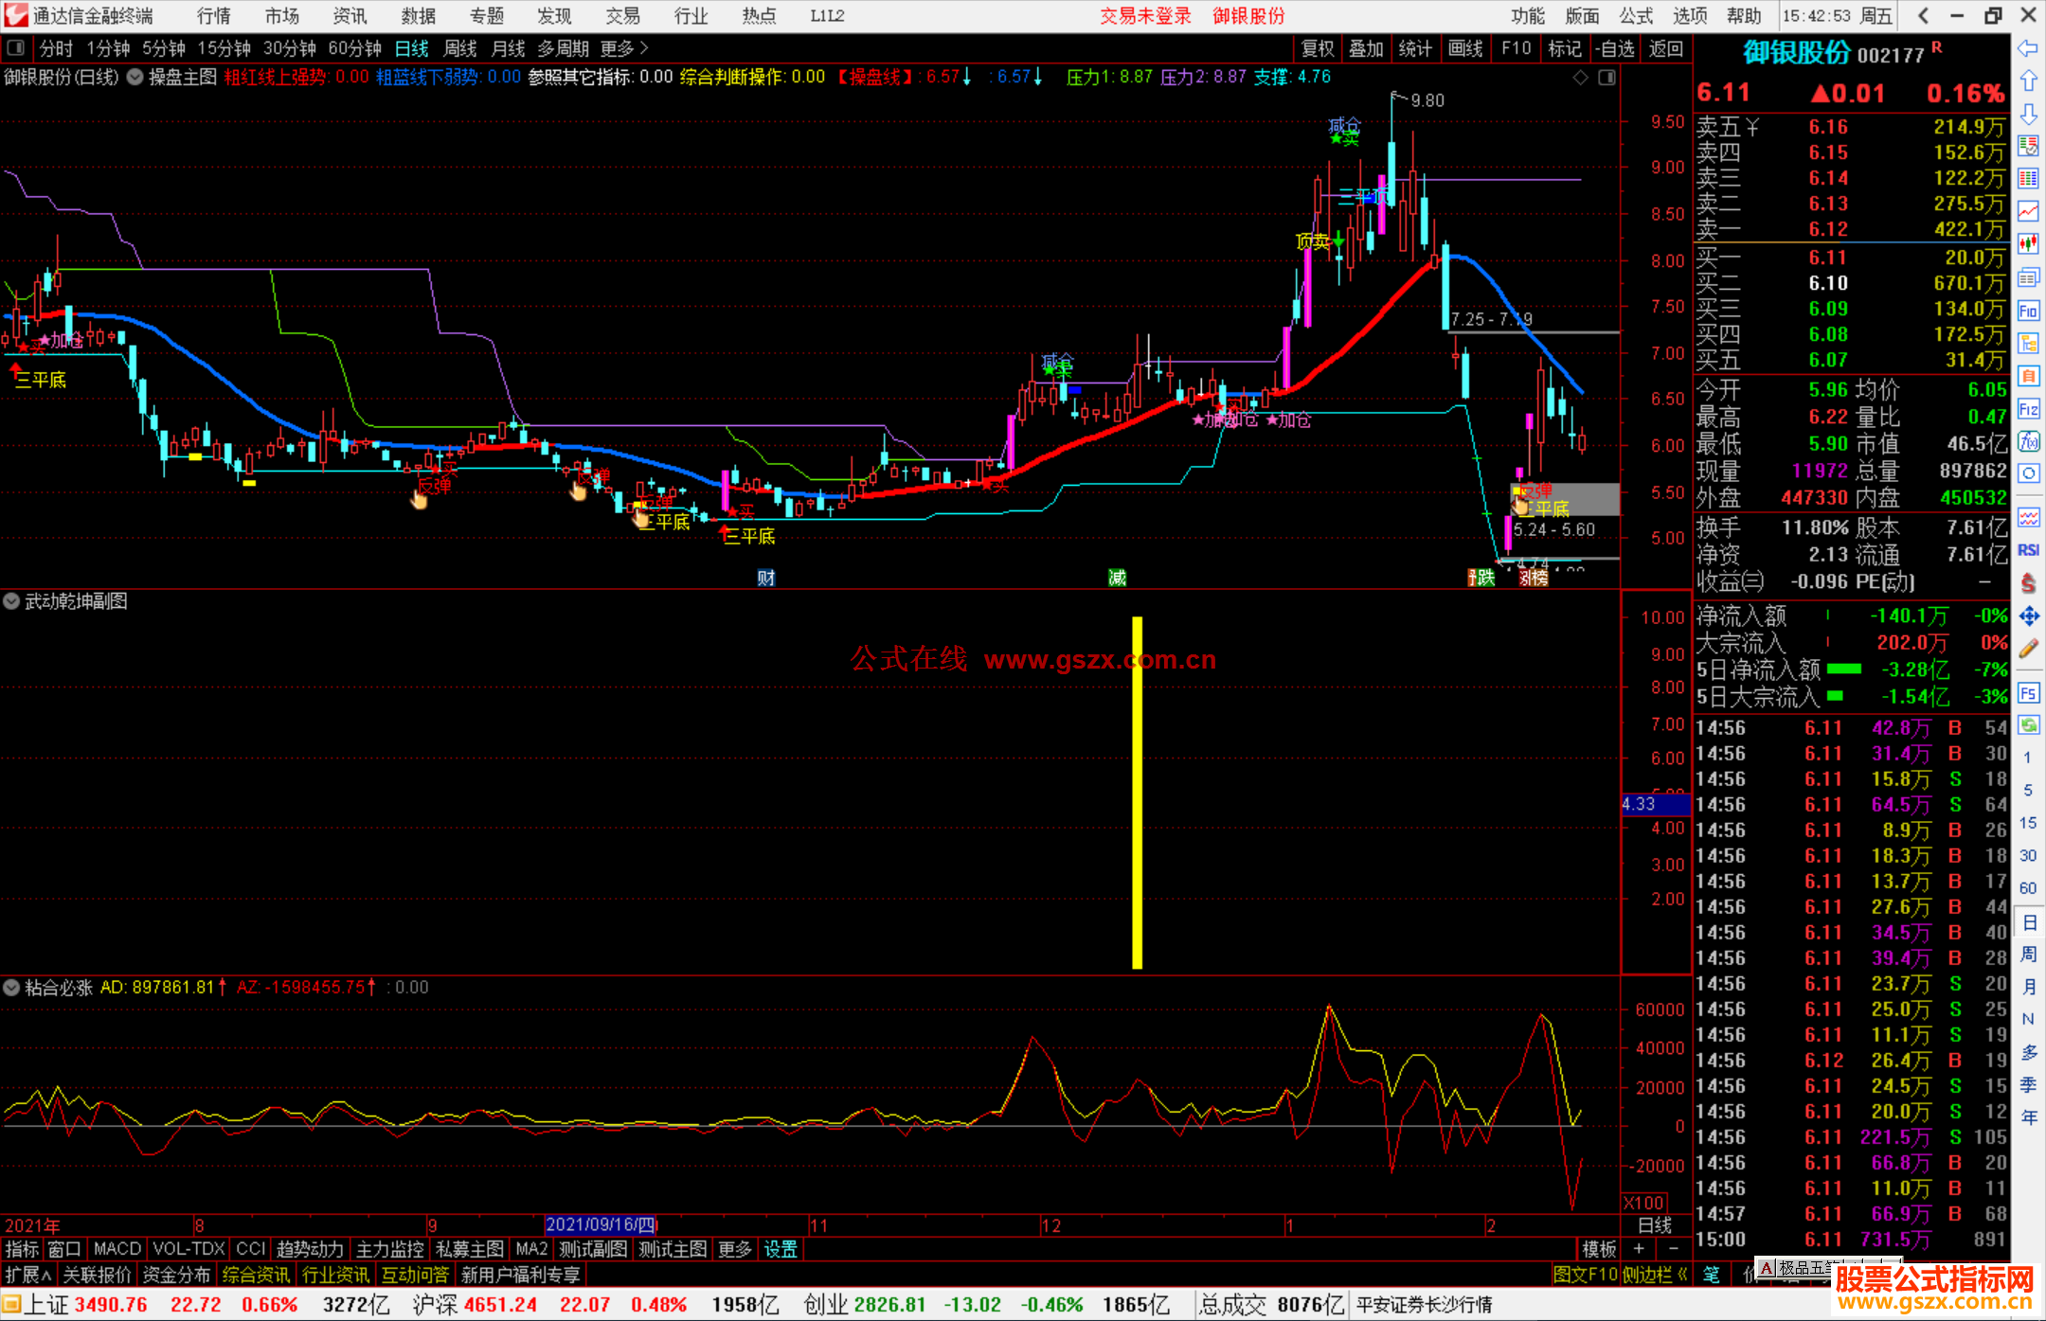Click the 叠加 overlay button
Viewport: 2046px width, 1321px height.
[1366, 48]
